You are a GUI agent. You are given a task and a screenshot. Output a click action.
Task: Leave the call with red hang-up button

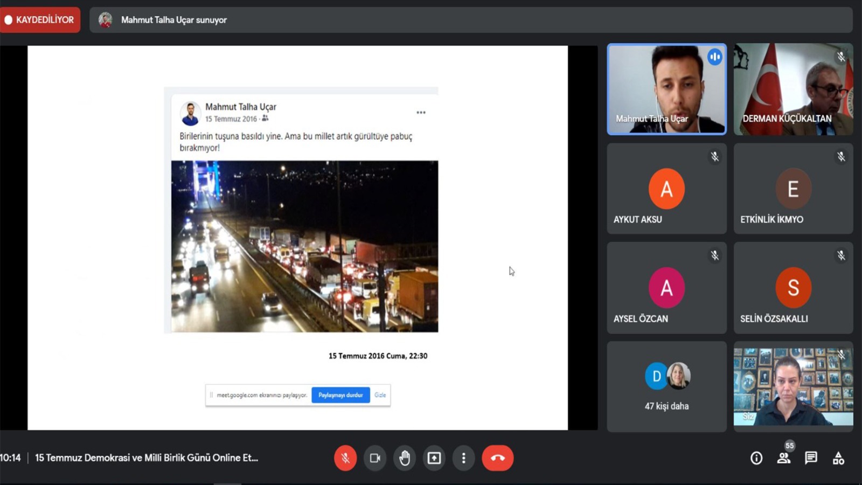[497, 458]
